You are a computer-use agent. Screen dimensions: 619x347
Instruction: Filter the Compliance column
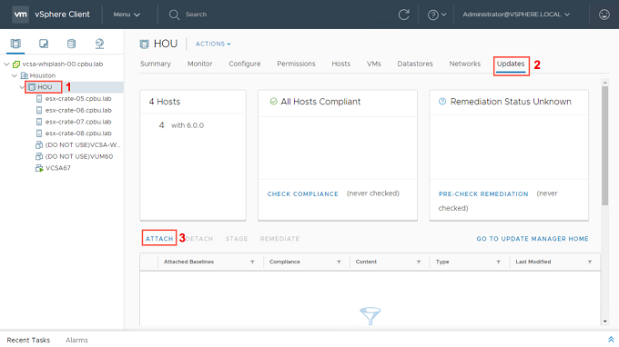pyautogui.click(x=339, y=262)
